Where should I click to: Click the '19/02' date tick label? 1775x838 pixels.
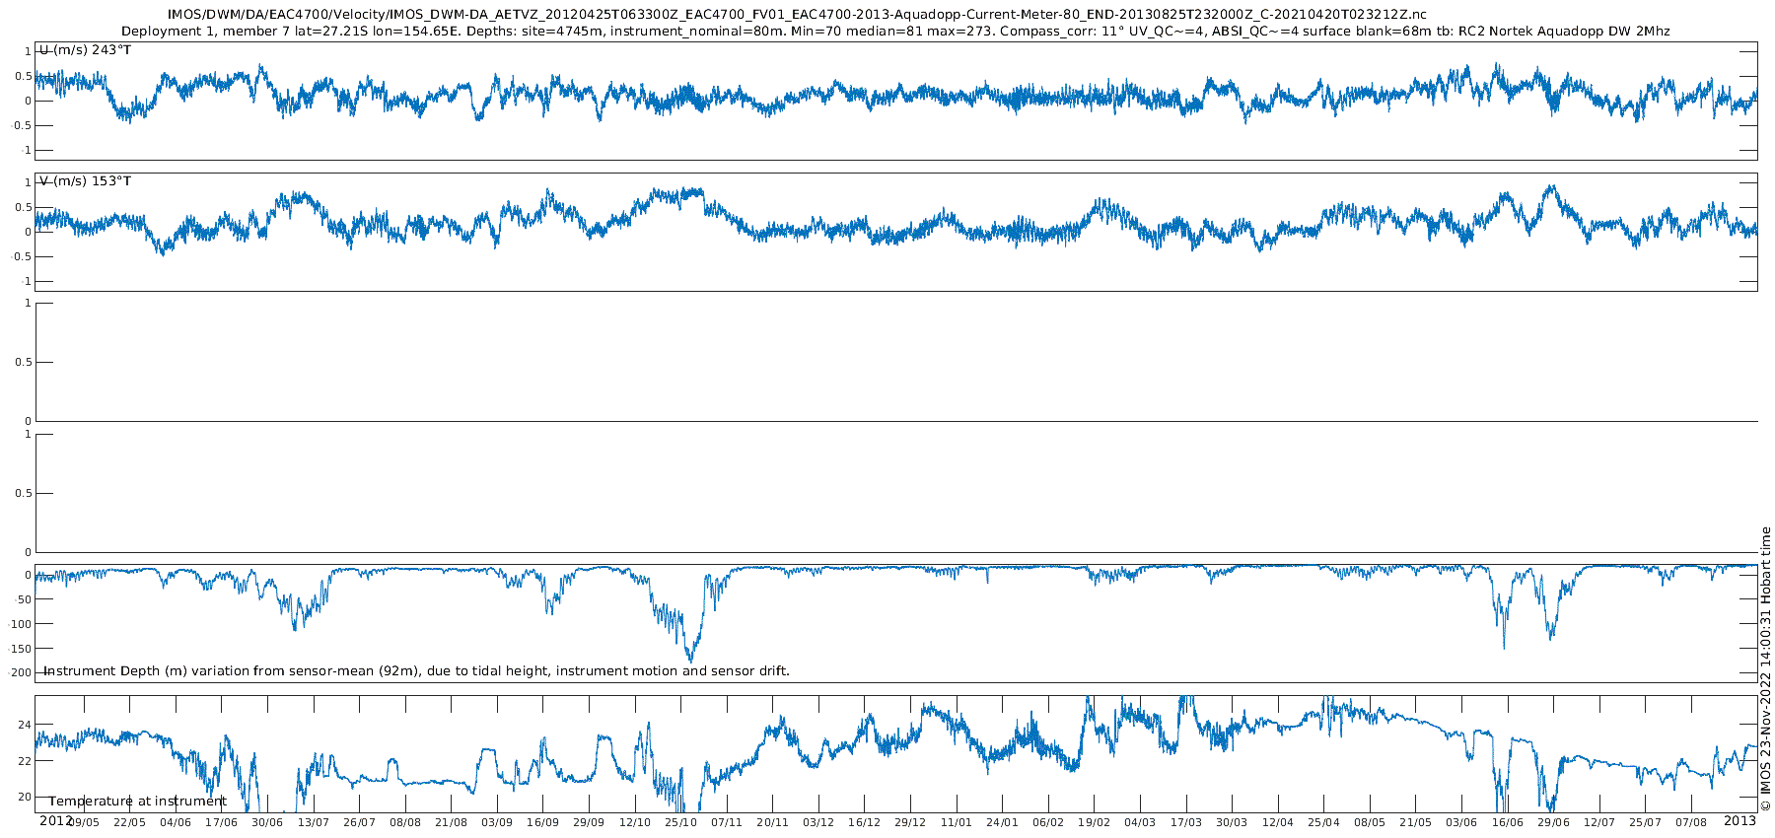point(1094,822)
